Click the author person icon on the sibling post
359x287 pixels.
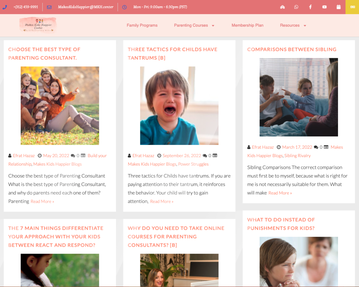248,147
